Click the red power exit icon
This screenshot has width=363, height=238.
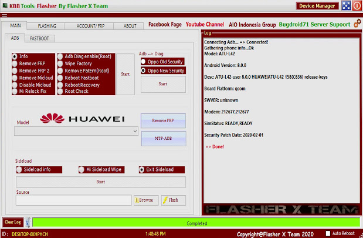357,5
